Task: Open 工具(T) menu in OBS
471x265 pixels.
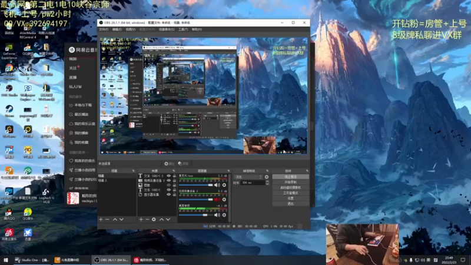Action: point(183,29)
